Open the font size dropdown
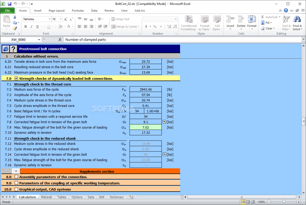 click(61, 19)
